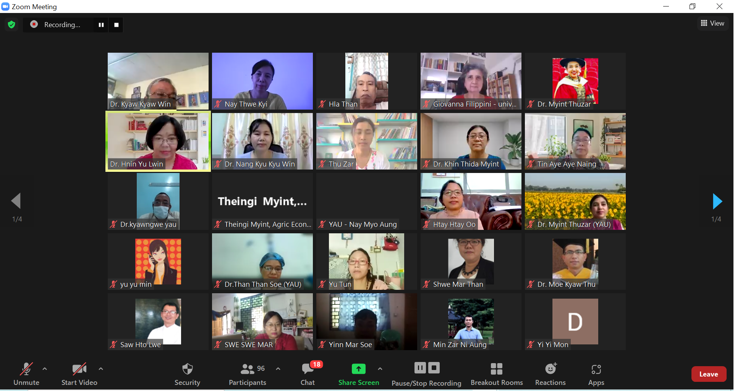
Task: Select Giovanna Filippini video tile
Action: [471, 81]
